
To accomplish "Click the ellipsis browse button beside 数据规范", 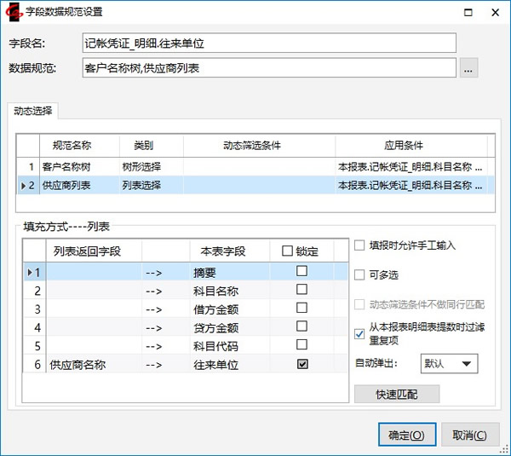I will 469,69.
